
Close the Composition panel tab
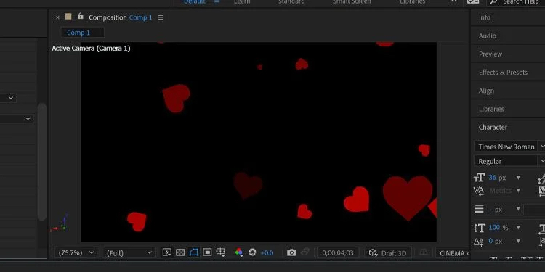coord(57,17)
